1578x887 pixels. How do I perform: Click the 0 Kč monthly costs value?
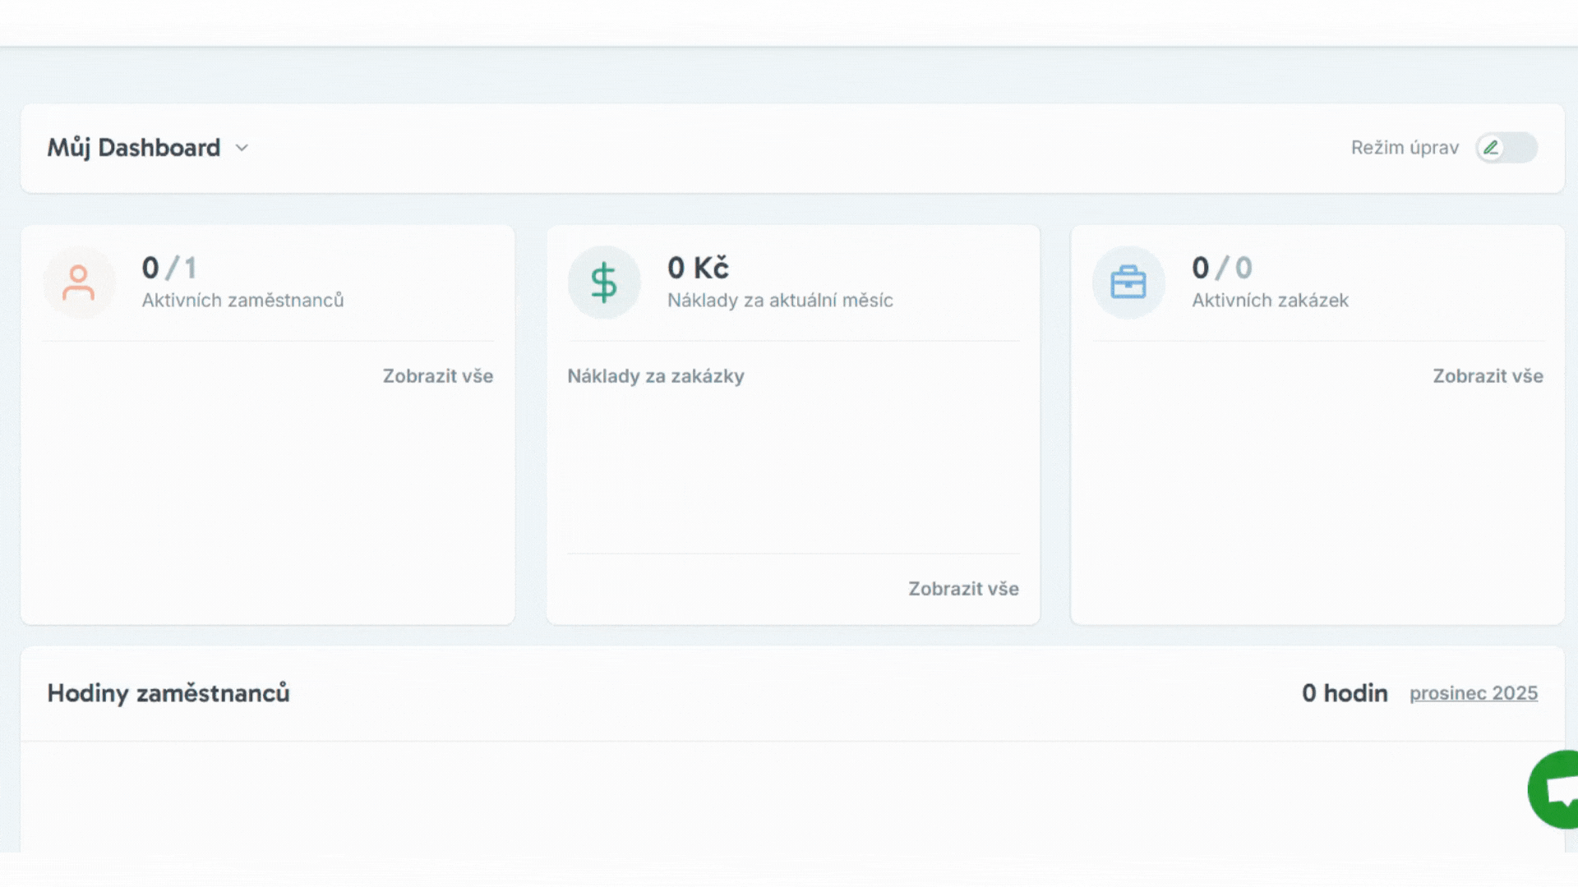[698, 268]
